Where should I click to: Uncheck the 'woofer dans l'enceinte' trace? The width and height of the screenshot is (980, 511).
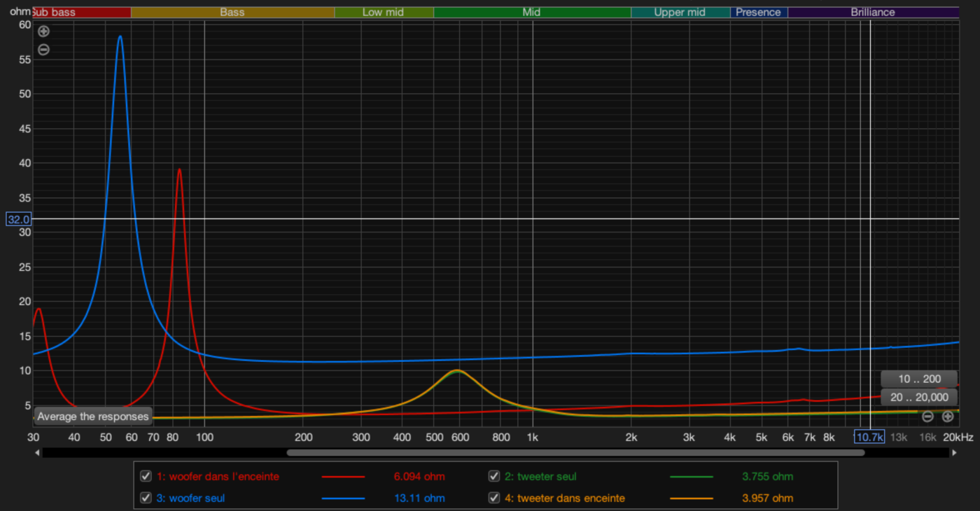click(x=146, y=476)
